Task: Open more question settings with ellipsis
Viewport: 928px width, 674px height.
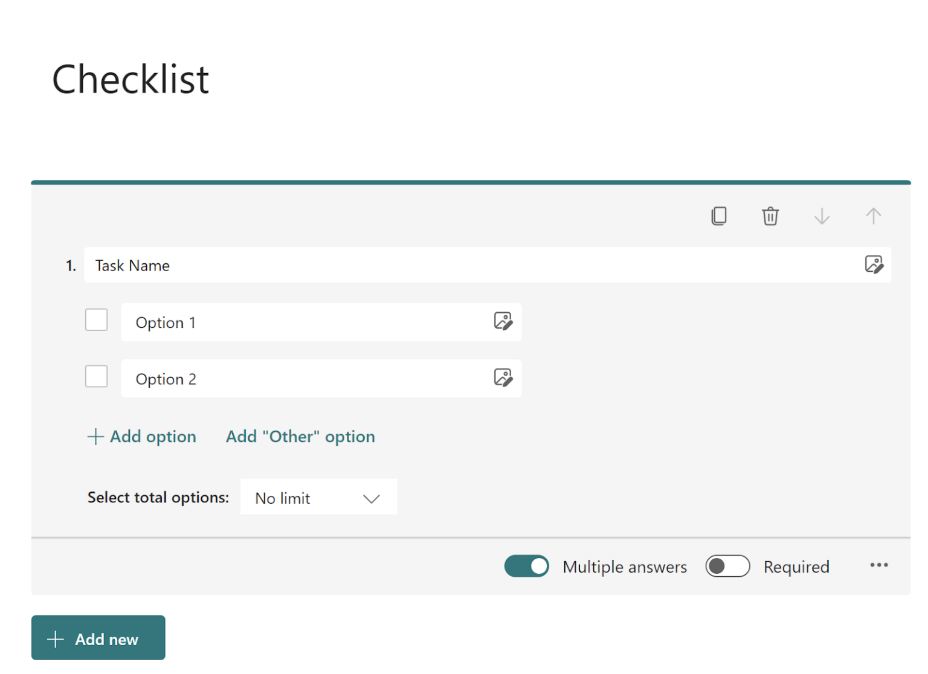Action: 879,565
